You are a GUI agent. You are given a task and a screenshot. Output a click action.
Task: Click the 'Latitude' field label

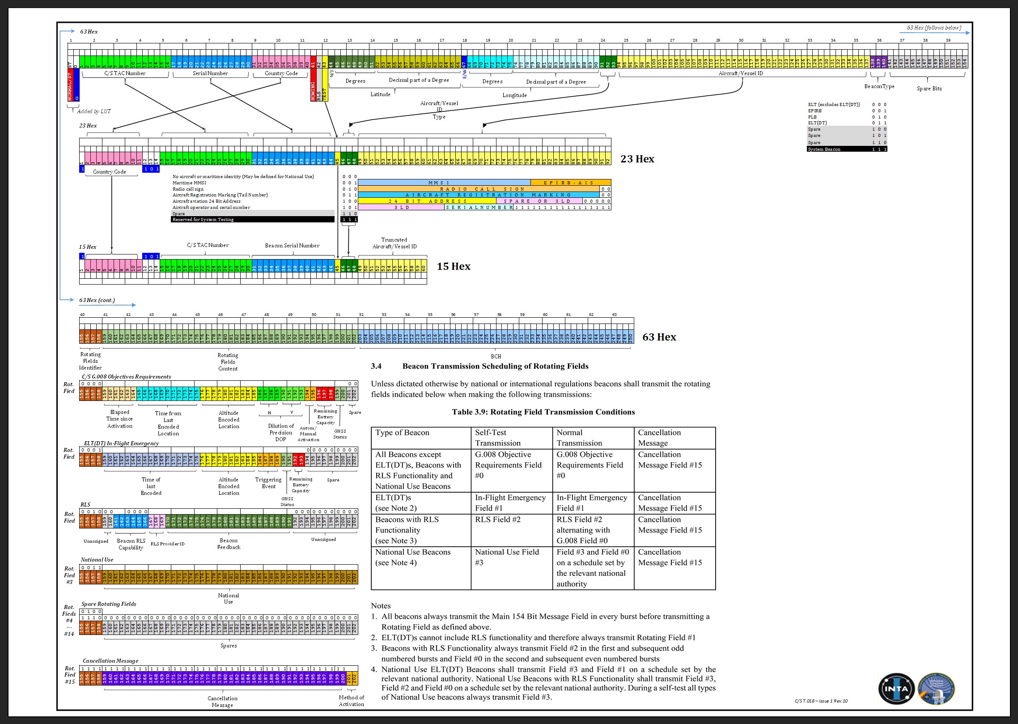point(381,94)
